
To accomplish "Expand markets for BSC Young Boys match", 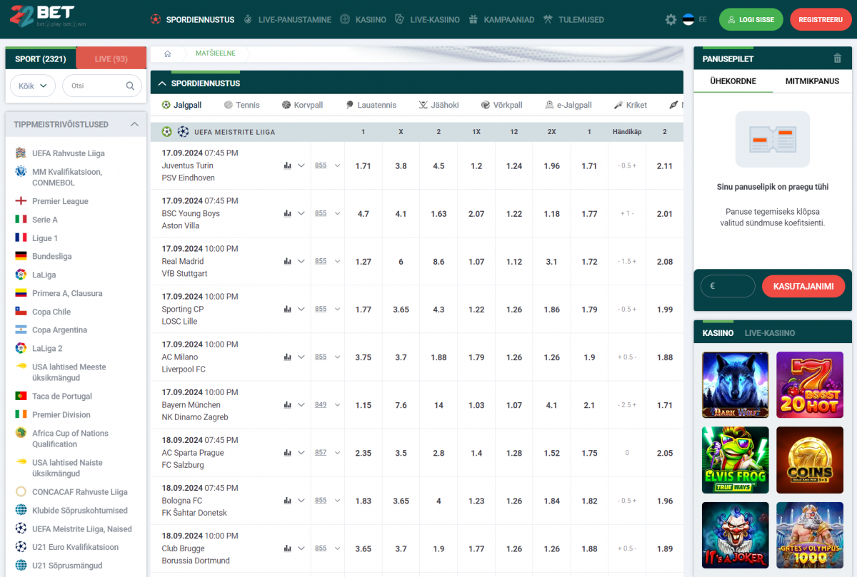I will pos(301,213).
